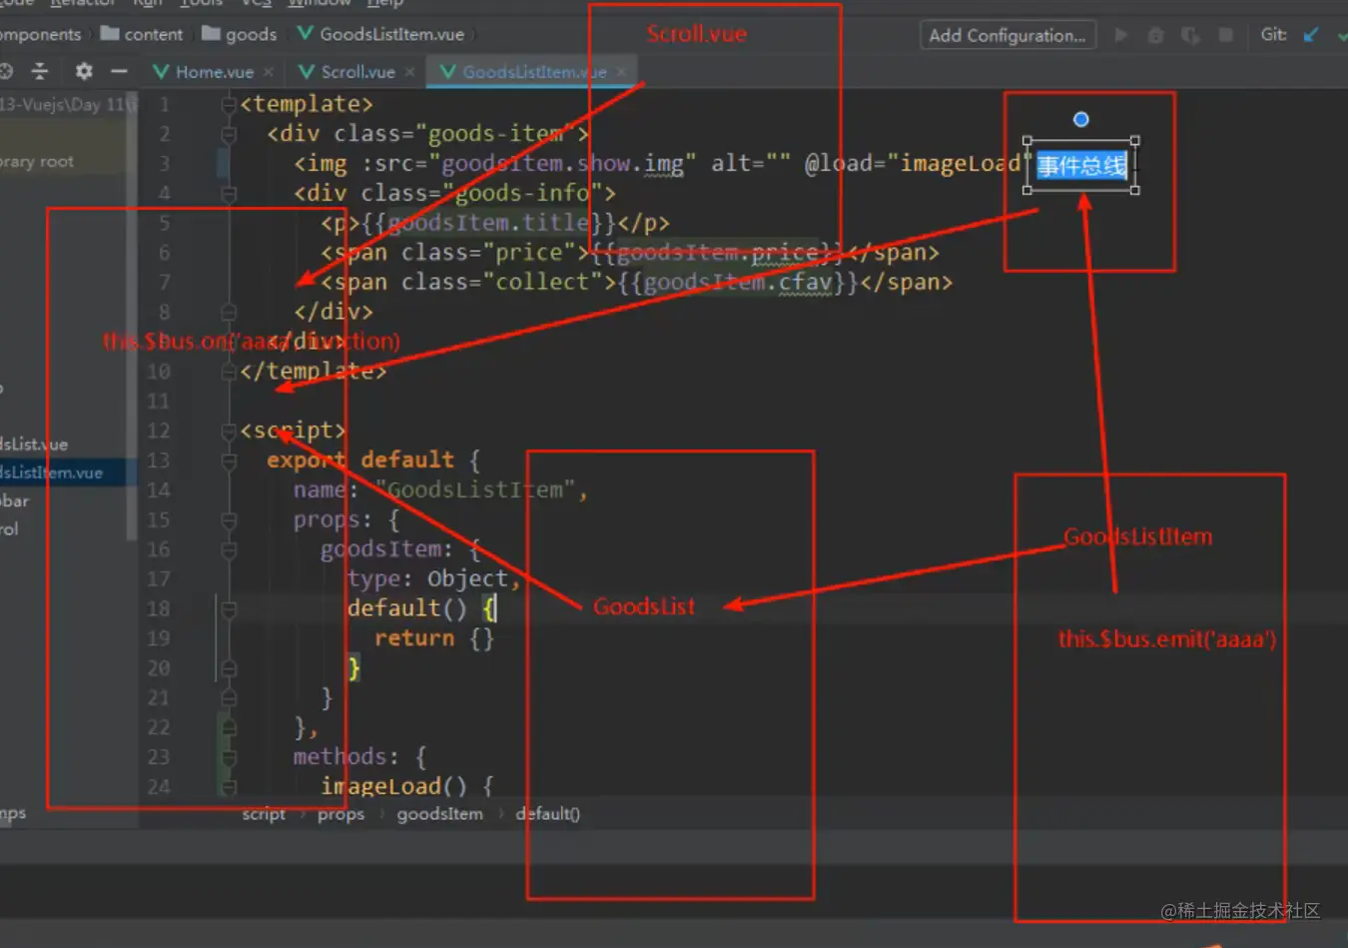
Task: Open the Run menu
Action: [148, 3]
